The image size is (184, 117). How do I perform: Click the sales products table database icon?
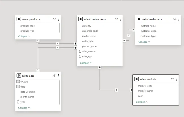point(19,19)
